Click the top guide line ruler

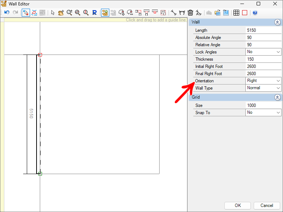(x=96, y=20)
